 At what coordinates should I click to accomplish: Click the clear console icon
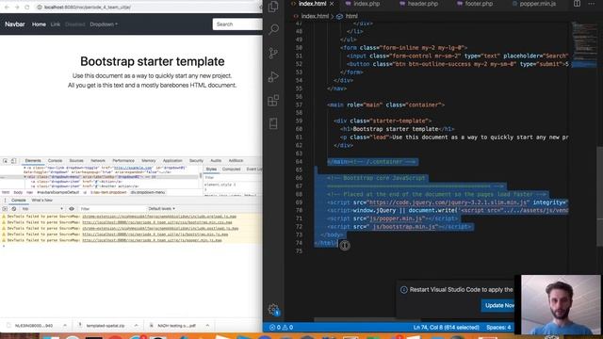coord(14,209)
